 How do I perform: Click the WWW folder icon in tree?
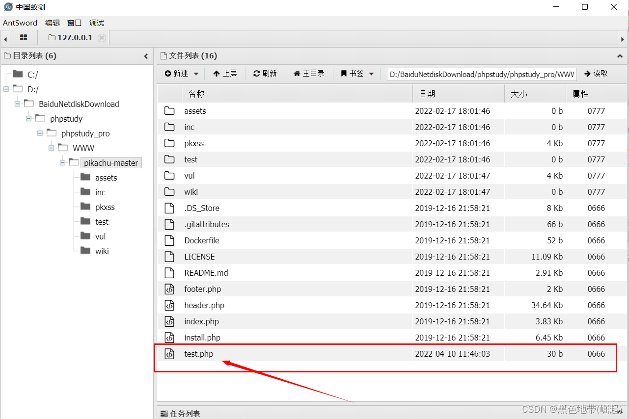(x=63, y=147)
